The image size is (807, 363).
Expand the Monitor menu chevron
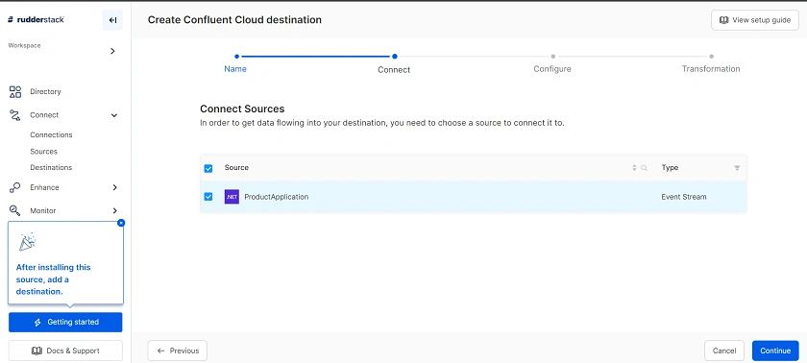click(x=114, y=210)
